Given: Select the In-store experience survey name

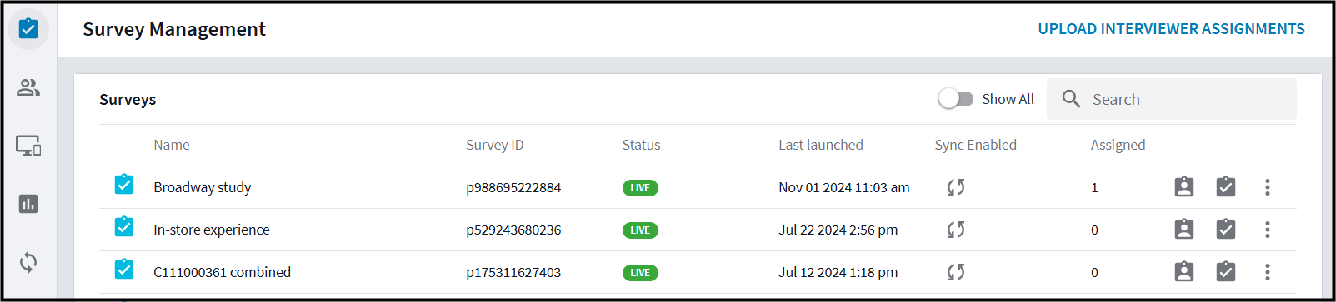Looking at the screenshot, I should click(x=212, y=230).
